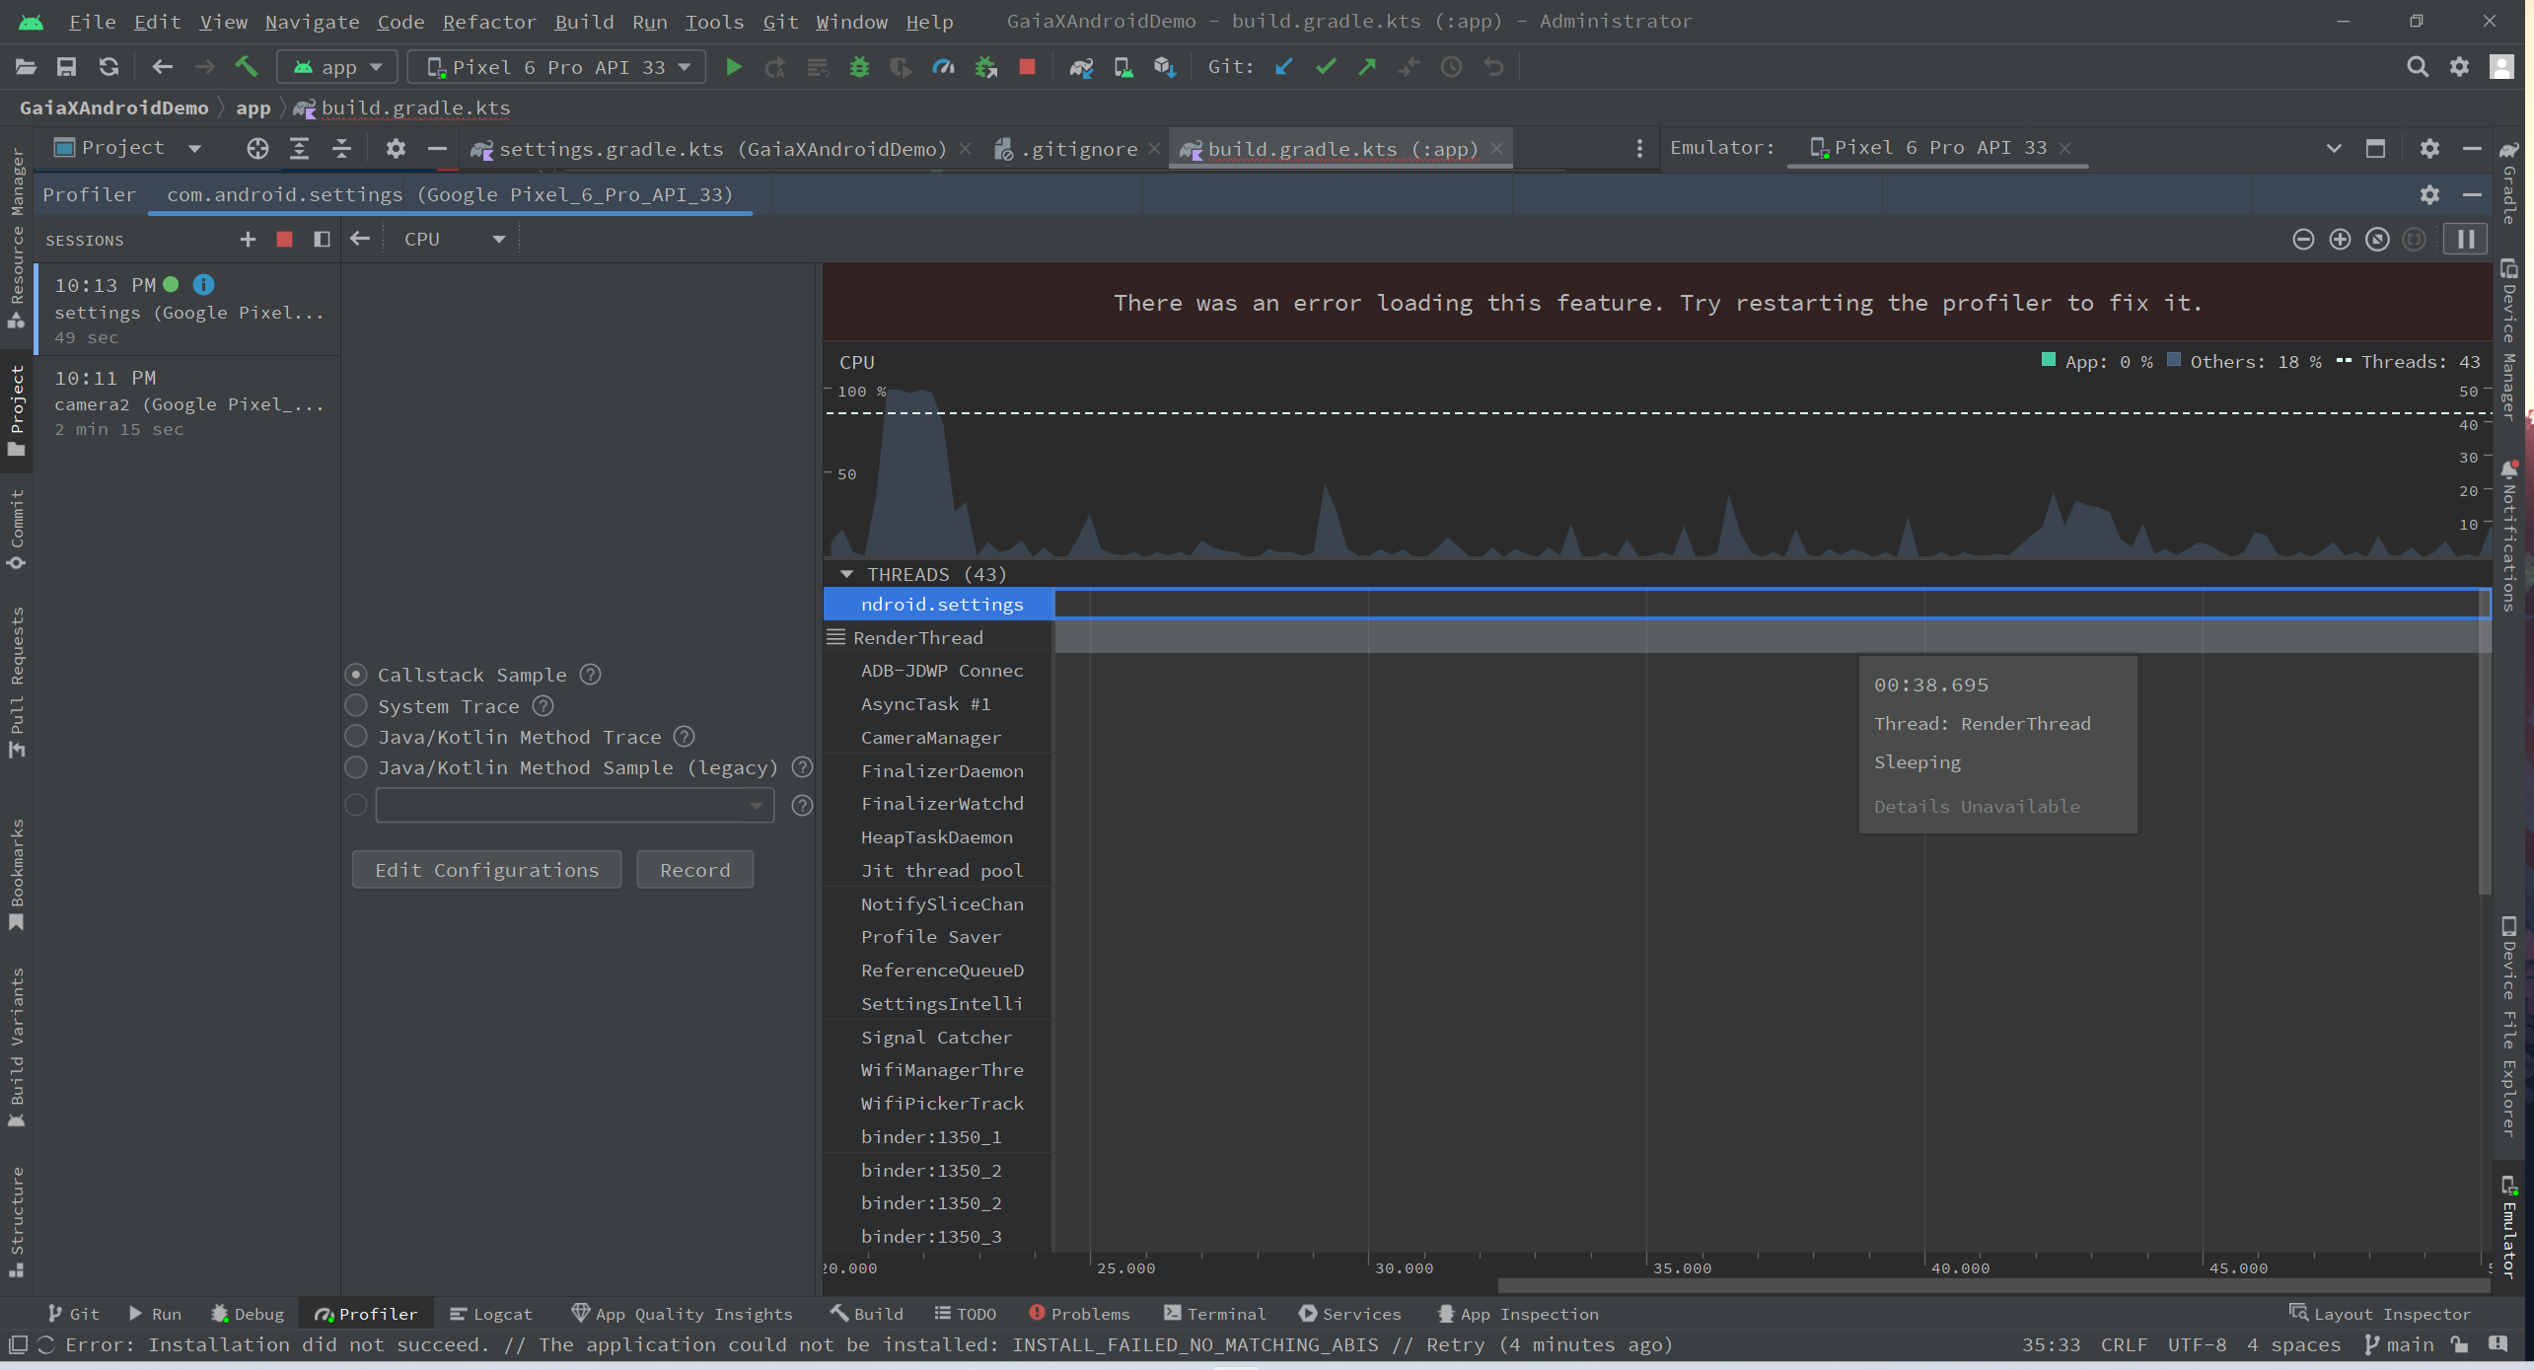Open the Refactor menu

489,22
